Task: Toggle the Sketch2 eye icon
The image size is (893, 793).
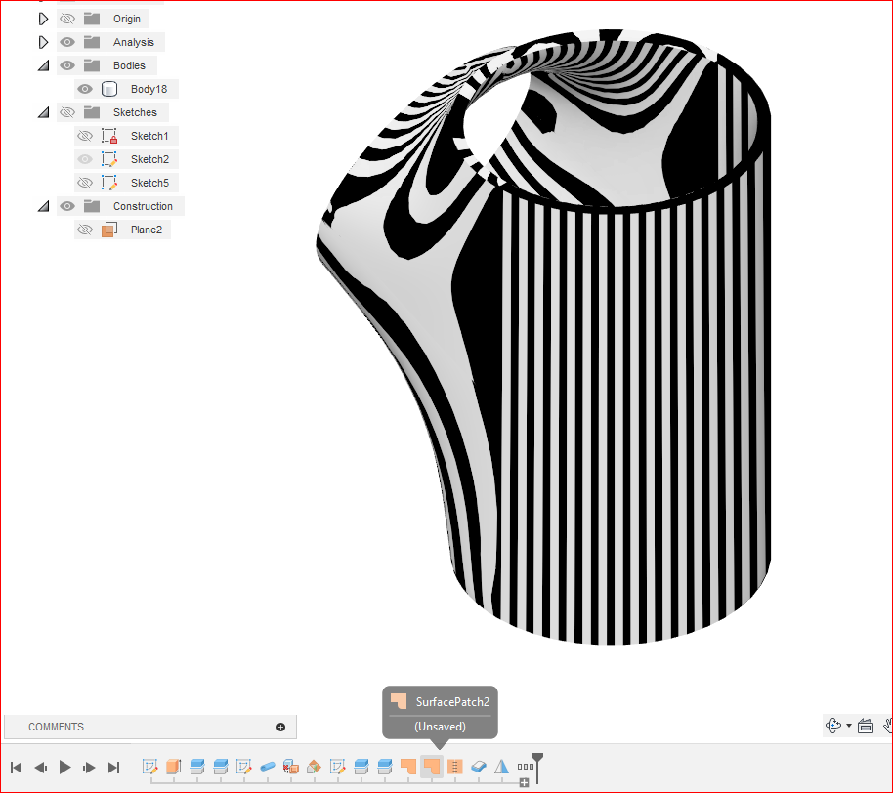Action: 85,159
